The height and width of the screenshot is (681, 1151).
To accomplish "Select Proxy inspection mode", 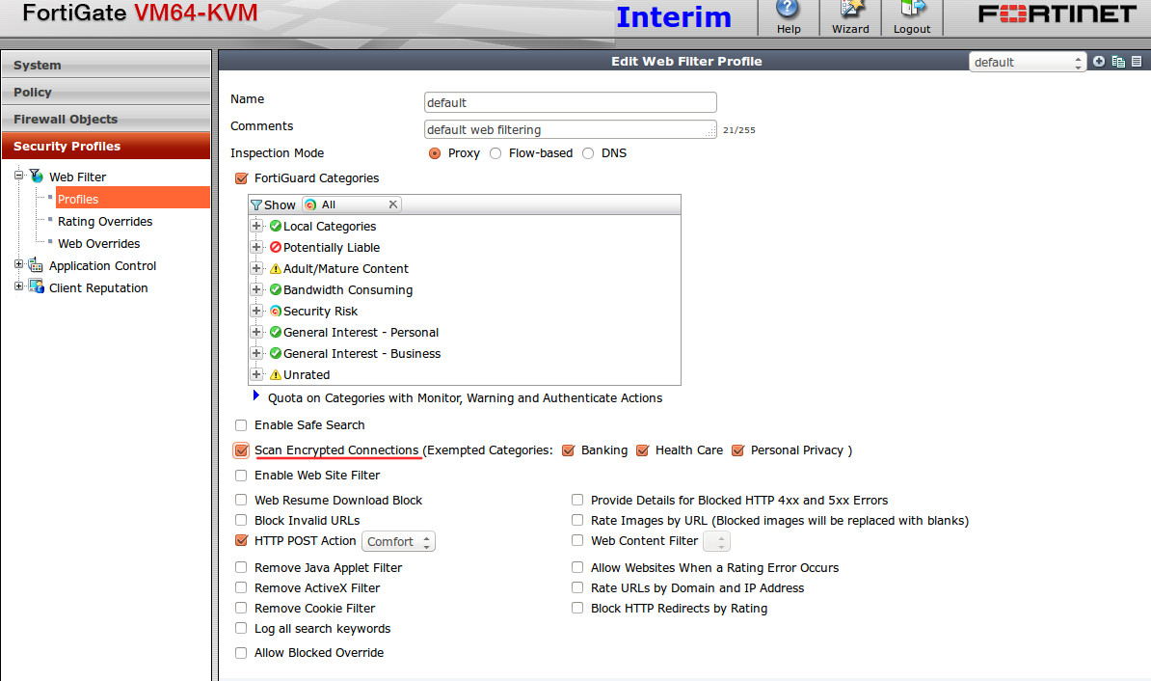I will click(x=435, y=152).
